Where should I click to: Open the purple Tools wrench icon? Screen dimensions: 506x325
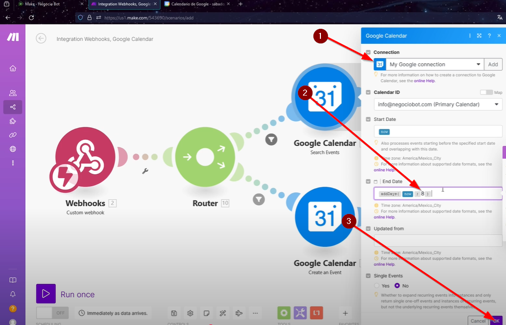pyautogui.click(x=300, y=313)
